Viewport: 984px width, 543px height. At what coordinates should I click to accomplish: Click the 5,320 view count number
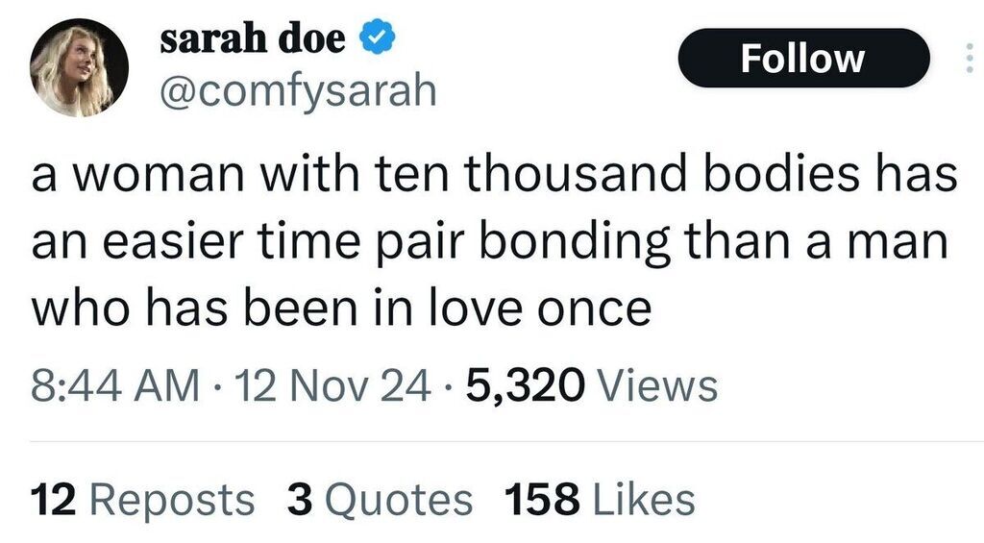coord(524,385)
